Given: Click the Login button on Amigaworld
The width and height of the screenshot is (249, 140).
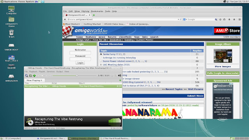Looking at the screenshot, I should tap(80, 63).
